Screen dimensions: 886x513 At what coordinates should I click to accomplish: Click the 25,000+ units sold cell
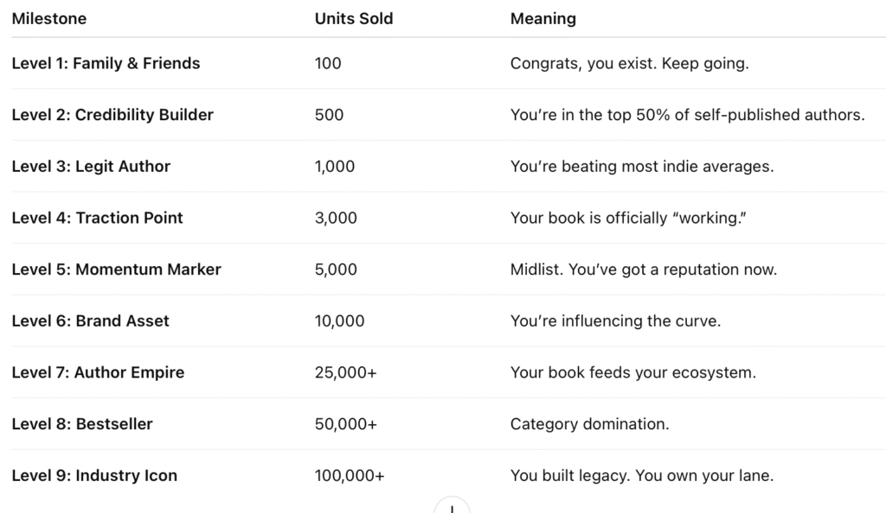(x=346, y=372)
